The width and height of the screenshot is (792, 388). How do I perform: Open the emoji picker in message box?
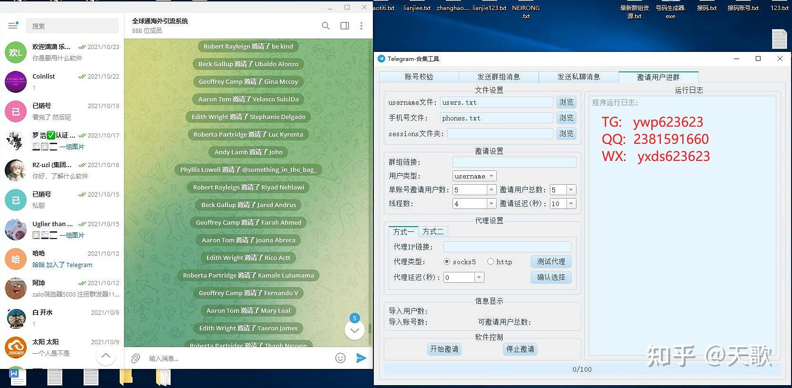[x=340, y=358]
